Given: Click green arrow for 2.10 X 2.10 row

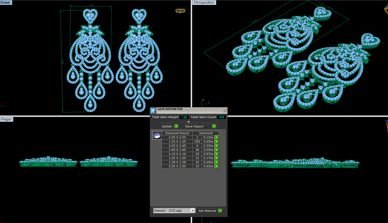Looking at the screenshot, I should pos(216,154).
